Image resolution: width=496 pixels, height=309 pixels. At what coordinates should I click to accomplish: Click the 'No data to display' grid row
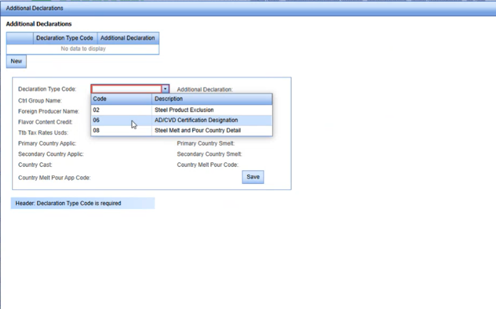coord(83,49)
